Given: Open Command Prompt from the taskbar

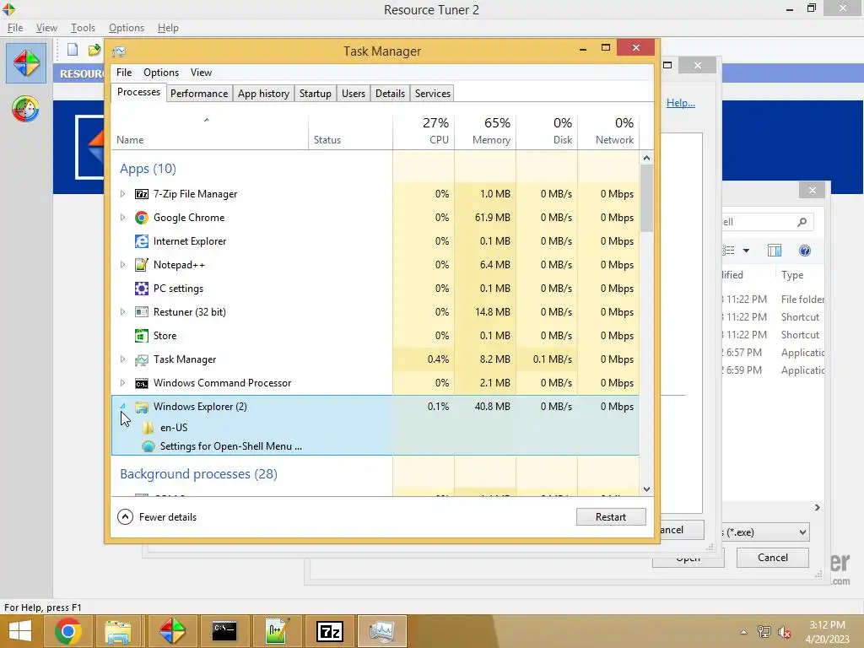Looking at the screenshot, I should [x=224, y=631].
